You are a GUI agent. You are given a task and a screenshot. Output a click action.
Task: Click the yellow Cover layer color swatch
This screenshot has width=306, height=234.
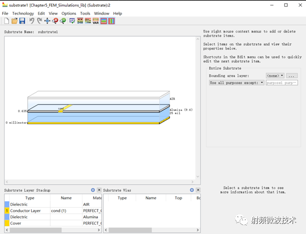click(x=7, y=223)
